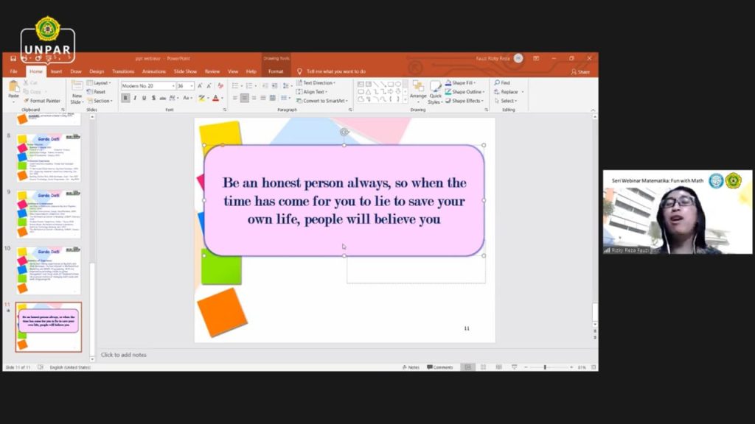Switch to Slide Sorter view in status bar
Screen dimensions: 755x424
[x=483, y=367]
